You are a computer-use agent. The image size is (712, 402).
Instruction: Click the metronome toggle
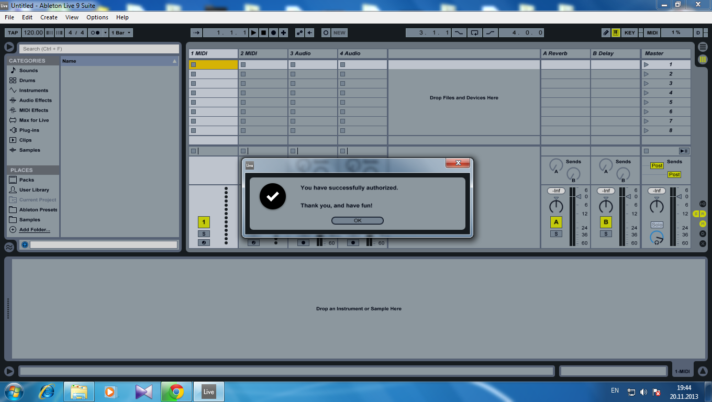click(96, 32)
